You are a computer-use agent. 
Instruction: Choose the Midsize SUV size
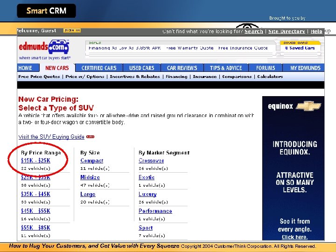click(x=90, y=177)
